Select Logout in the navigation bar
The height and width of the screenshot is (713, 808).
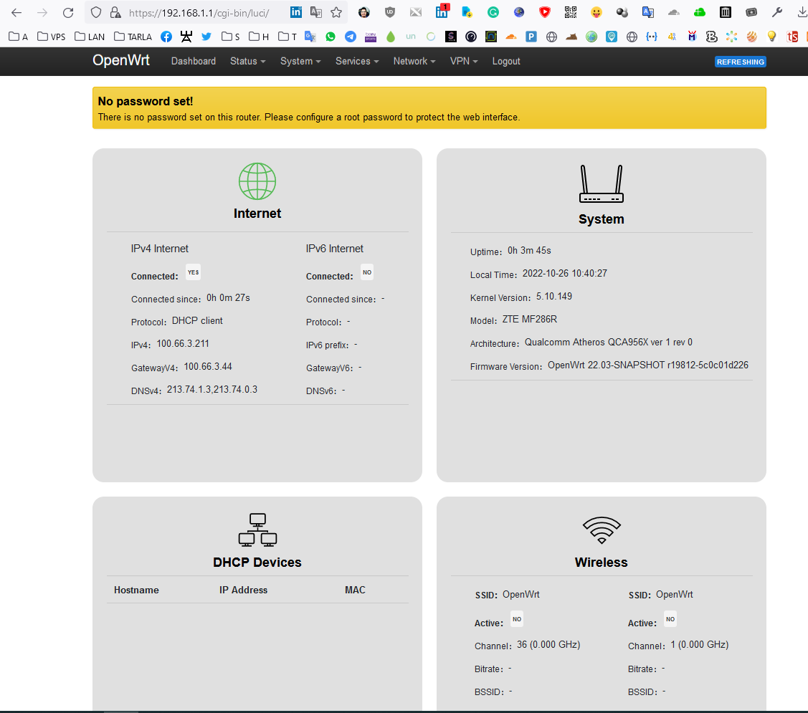[x=506, y=62]
